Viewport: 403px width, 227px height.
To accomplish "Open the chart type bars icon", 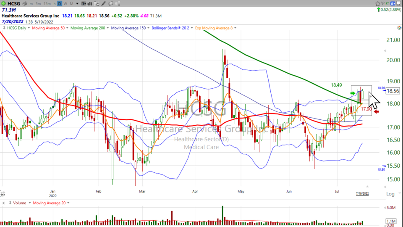I will pos(91,3).
